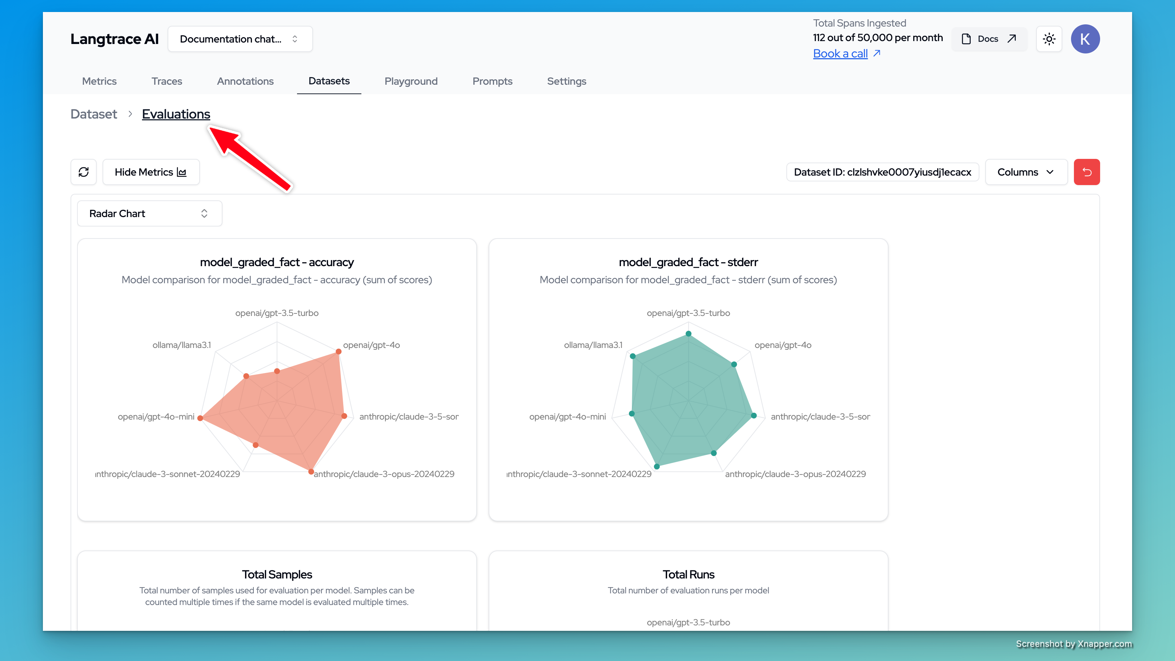This screenshot has height=661, width=1175.
Task: Open the Columns dropdown
Action: [1026, 172]
